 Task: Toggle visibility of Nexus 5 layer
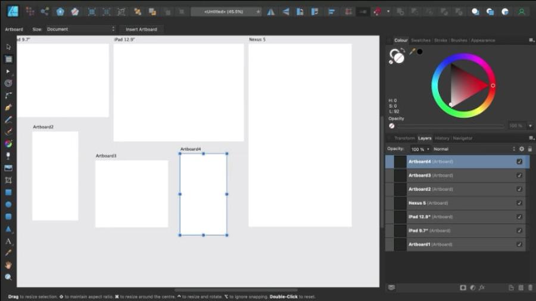[519, 203]
